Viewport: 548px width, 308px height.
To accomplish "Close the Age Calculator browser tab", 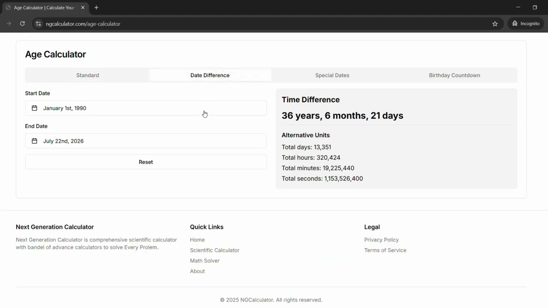I will [83, 8].
